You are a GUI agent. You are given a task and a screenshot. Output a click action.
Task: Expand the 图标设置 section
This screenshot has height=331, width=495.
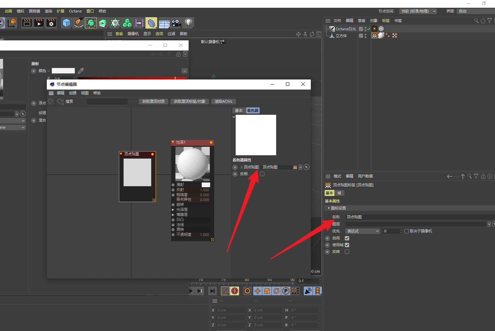[329, 208]
